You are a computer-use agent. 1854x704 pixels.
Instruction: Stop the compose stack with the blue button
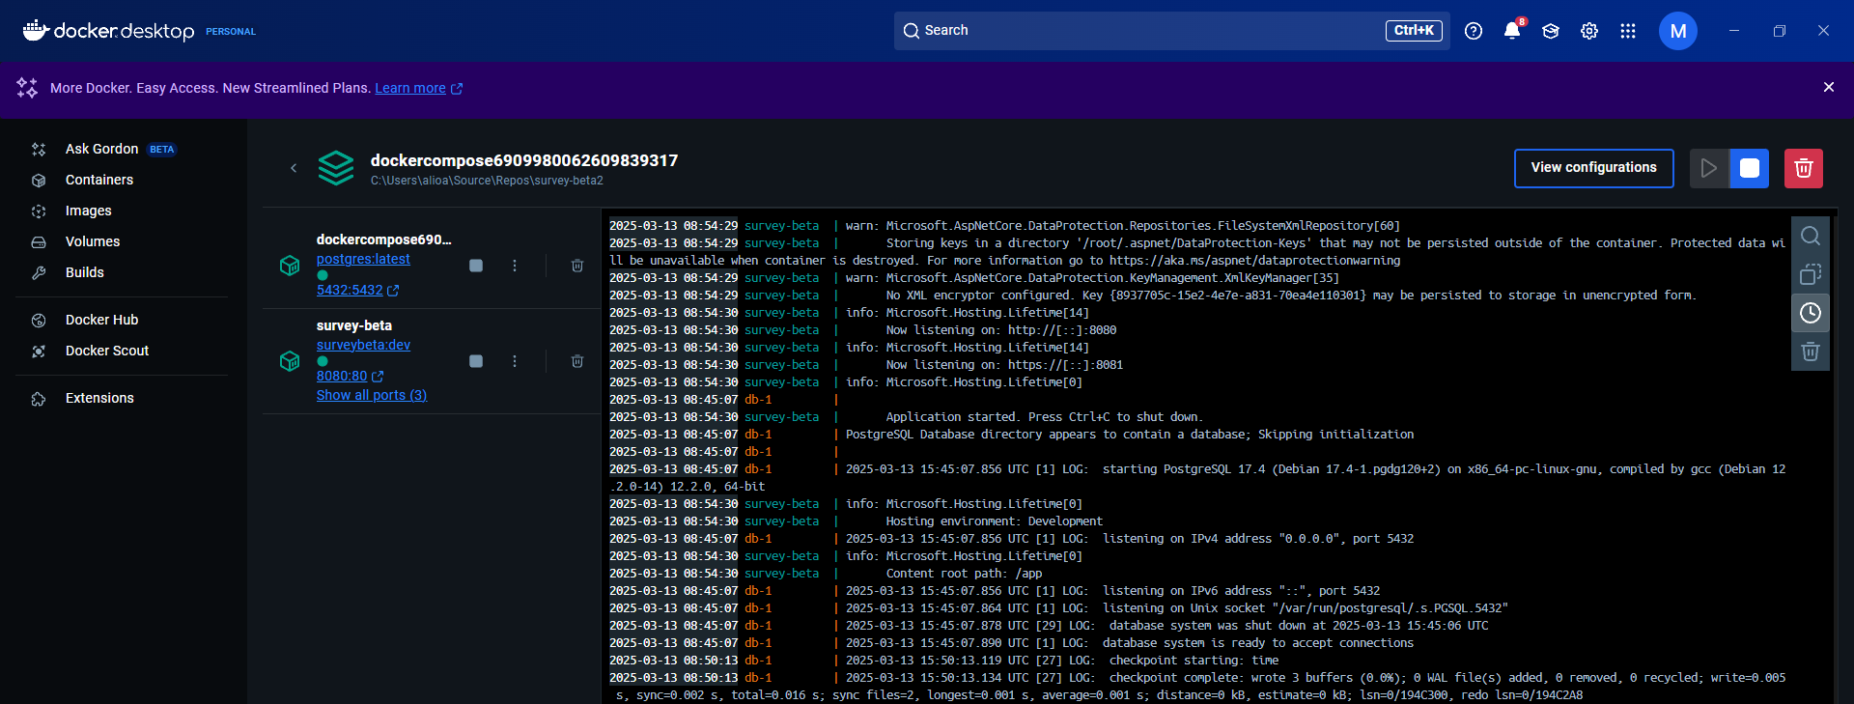click(x=1749, y=168)
